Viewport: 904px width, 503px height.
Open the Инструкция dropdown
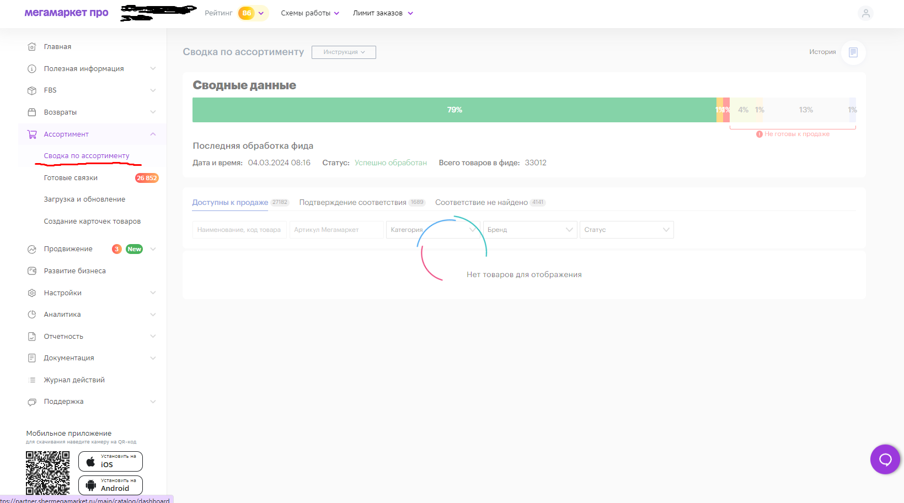pyautogui.click(x=344, y=52)
